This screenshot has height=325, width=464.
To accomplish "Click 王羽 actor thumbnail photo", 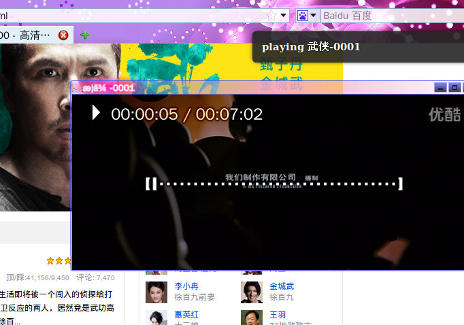I will (x=252, y=318).
